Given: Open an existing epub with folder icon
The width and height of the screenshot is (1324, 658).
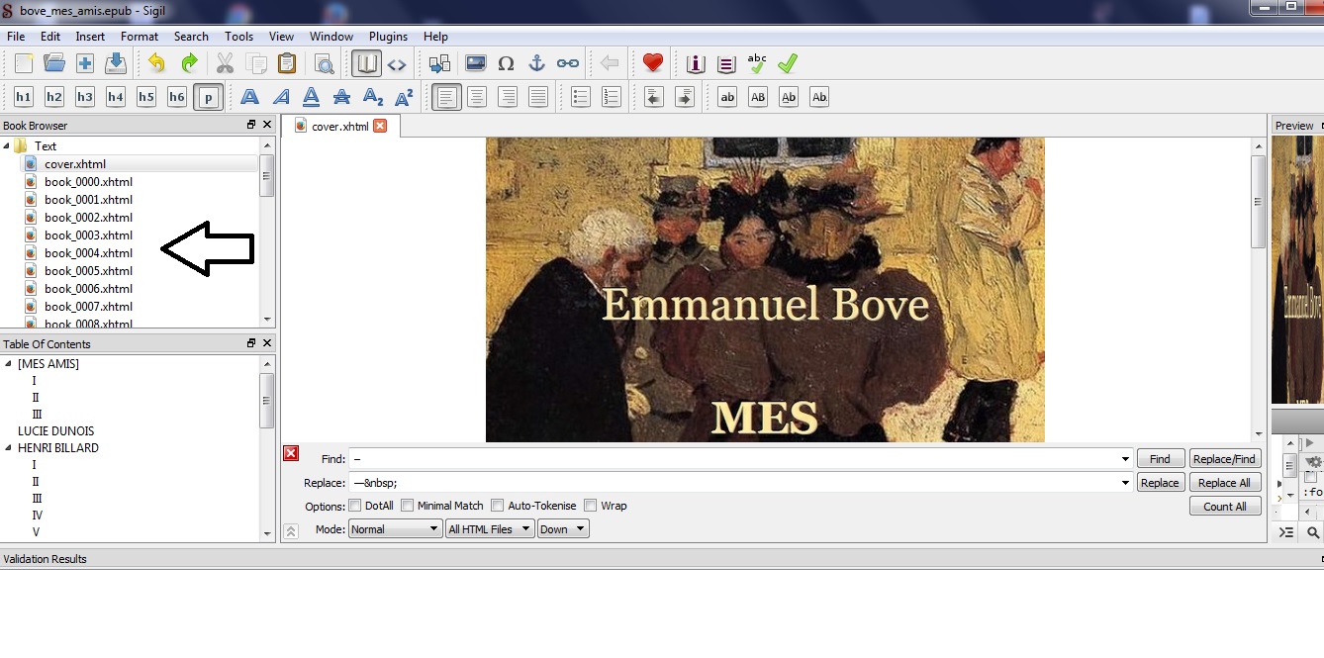Looking at the screenshot, I should click(54, 63).
